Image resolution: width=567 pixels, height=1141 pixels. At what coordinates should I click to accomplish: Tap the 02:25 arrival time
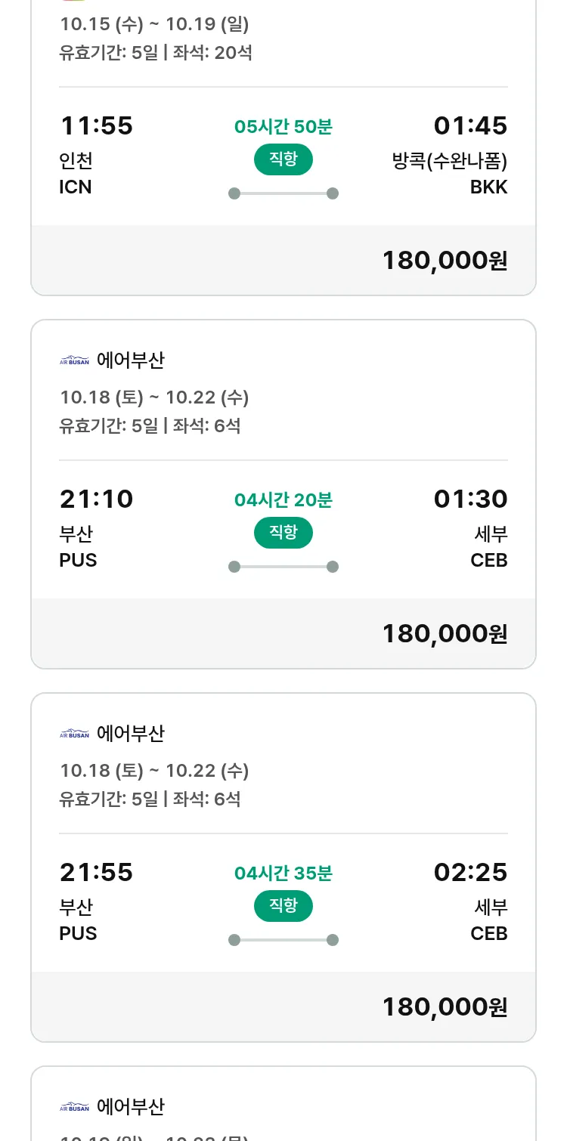point(470,872)
